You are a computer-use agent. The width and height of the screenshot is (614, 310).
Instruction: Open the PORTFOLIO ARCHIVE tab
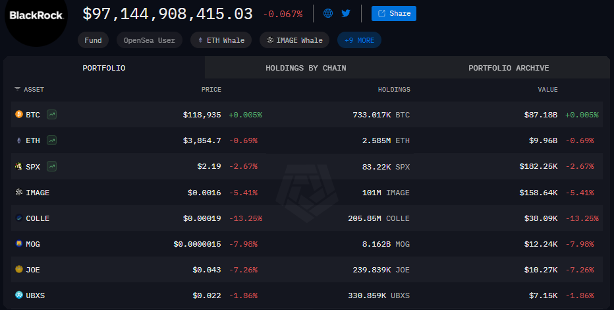tap(509, 68)
